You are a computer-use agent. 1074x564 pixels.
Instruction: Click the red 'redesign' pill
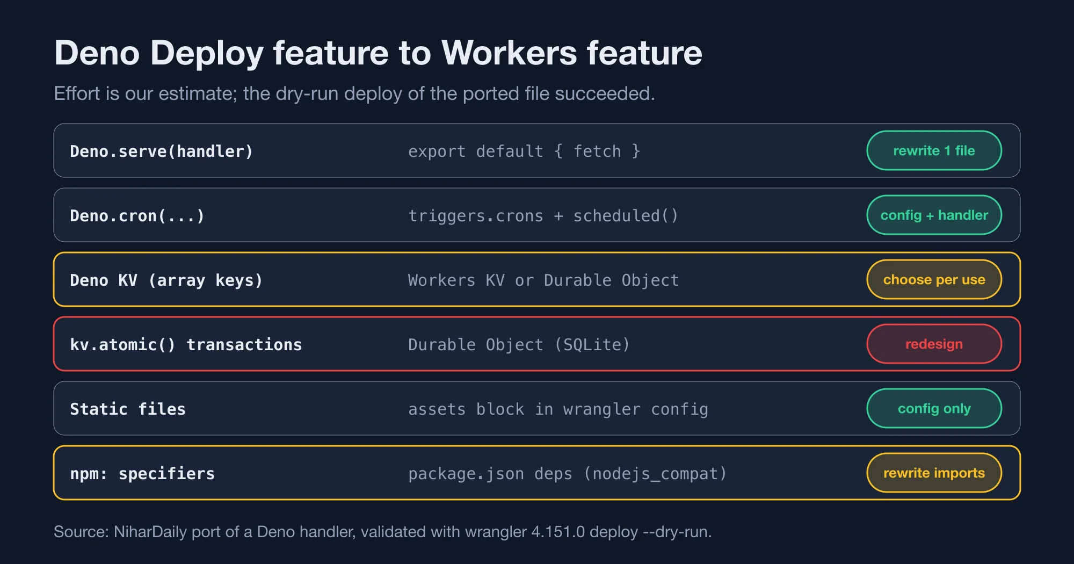[934, 344]
